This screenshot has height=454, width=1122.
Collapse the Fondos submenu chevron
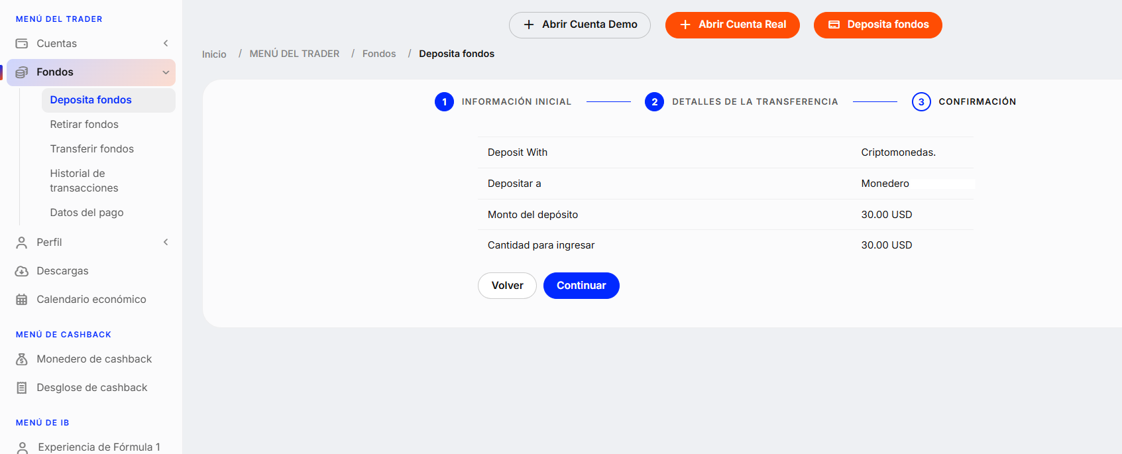click(166, 72)
